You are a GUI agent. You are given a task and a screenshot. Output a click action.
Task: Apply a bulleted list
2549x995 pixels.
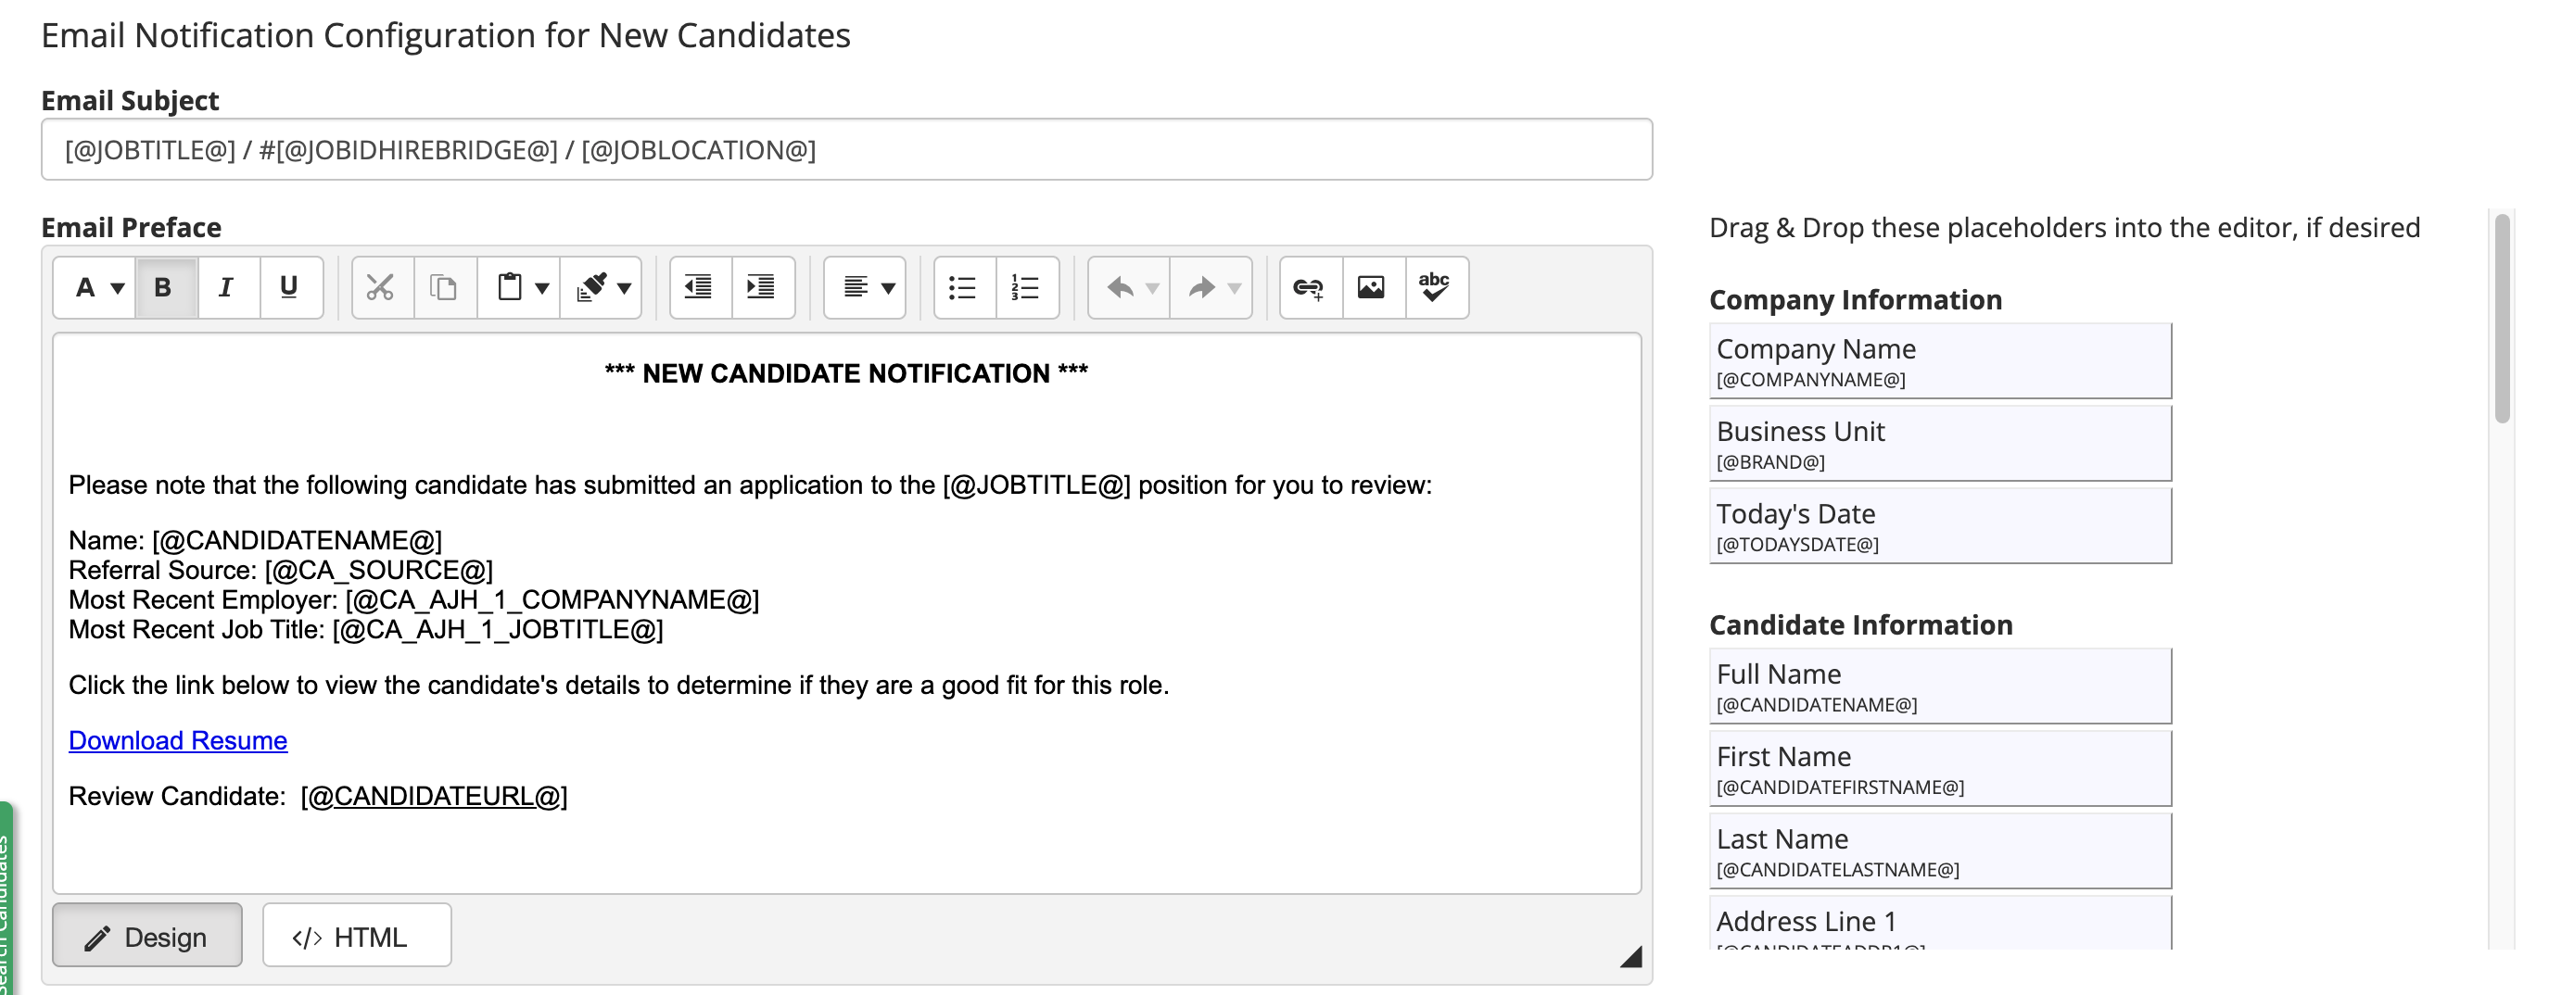(963, 288)
